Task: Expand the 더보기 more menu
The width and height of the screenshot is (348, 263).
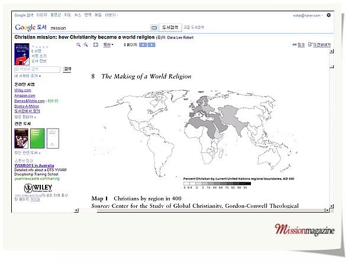Action: point(111,15)
